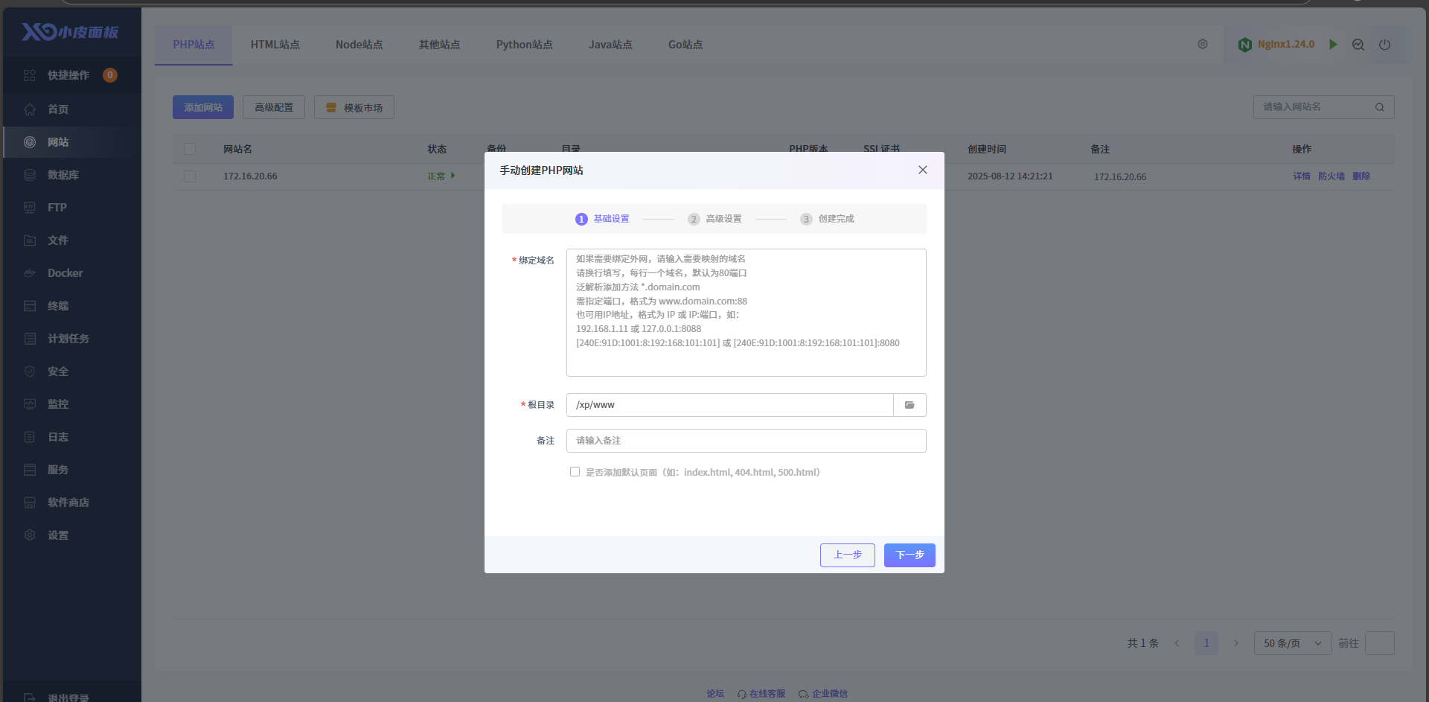Enable the add default pages checkbox
The height and width of the screenshot is (702, 1429).
tap(575, 472)
